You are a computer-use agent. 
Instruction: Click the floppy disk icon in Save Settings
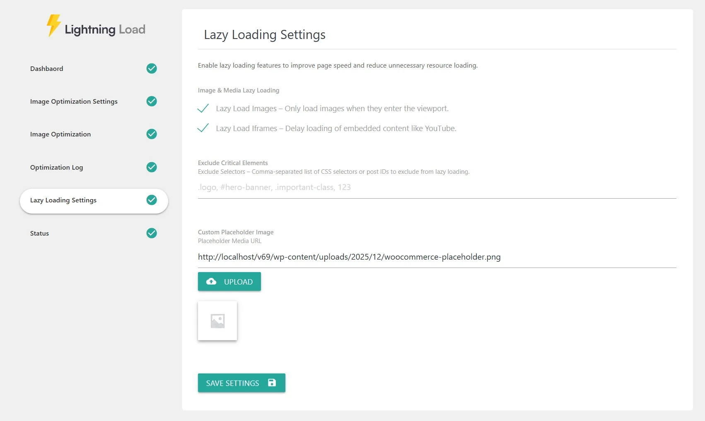272,383
